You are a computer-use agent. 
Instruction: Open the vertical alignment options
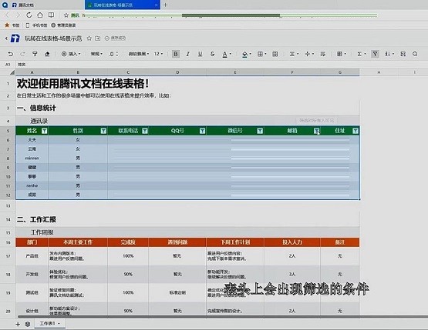click(x=309, y=54)
